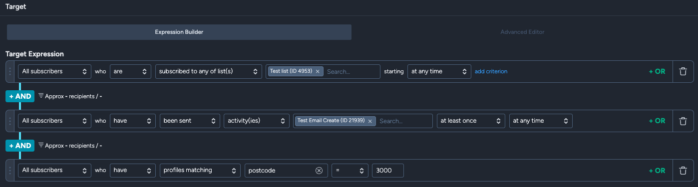The image size is (698, 187).
Task: Click filter icon beside second Approx recipients
Action: pos(41,146)
